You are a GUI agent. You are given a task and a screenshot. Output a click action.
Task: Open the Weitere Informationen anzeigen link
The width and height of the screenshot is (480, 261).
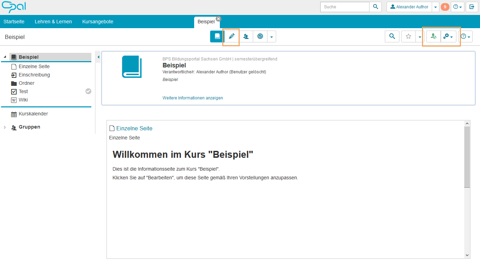(x=193, y=98)
